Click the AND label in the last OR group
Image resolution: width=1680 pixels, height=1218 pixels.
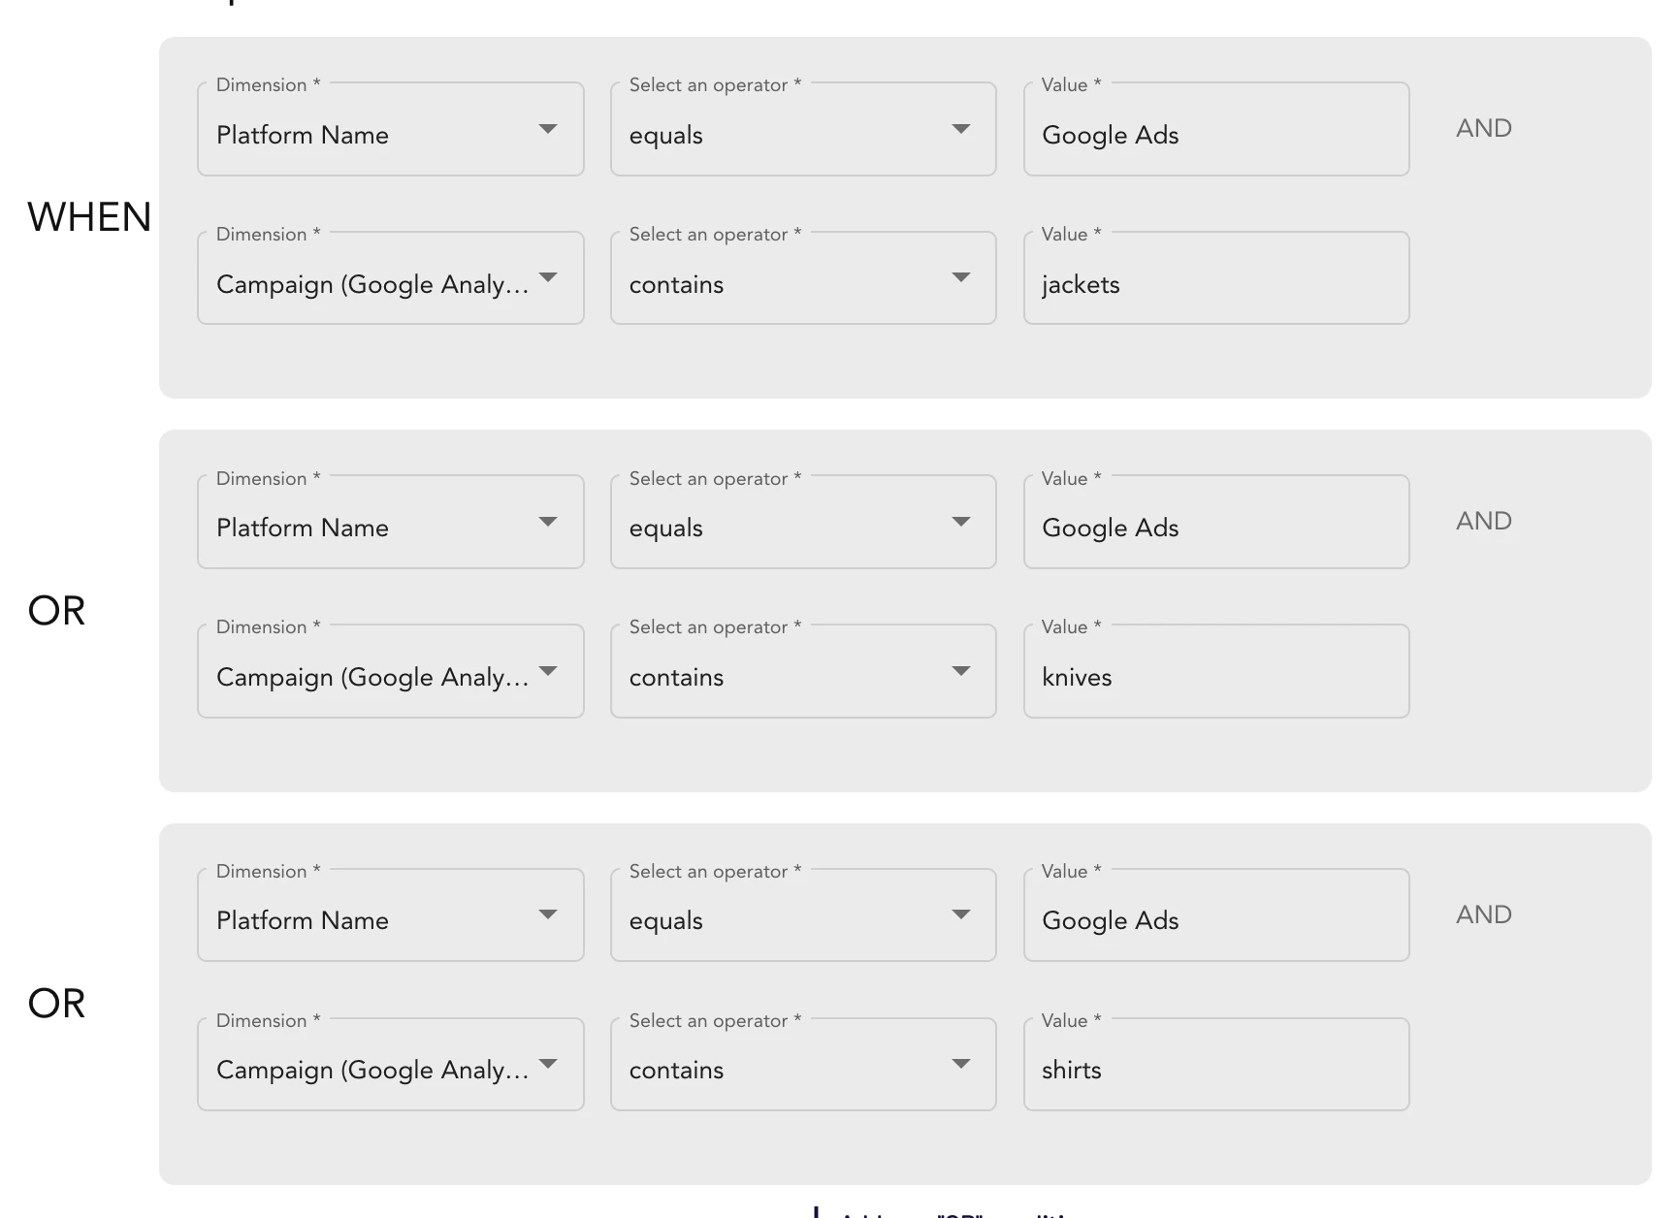[x=1483, y=915]
